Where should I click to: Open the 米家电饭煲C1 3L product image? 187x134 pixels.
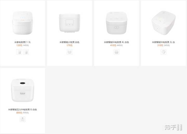pyautogui.click(x=22, y=23)
